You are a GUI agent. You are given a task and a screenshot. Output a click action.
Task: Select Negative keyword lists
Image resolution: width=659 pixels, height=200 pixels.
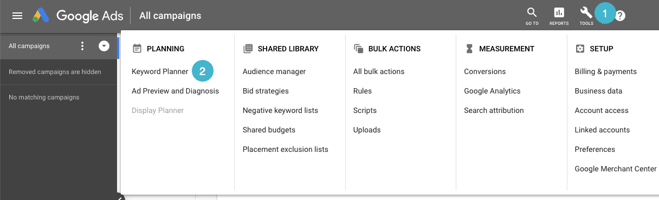[x=280, y=110]
